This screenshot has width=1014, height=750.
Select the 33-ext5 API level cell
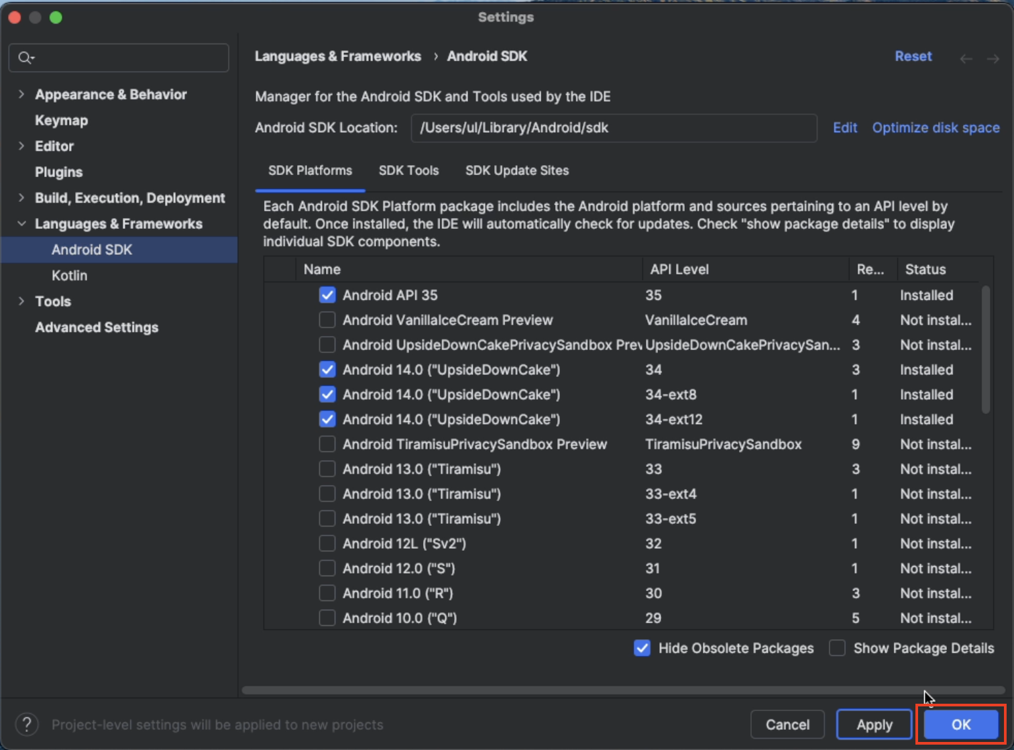click(x=671, y=519)
